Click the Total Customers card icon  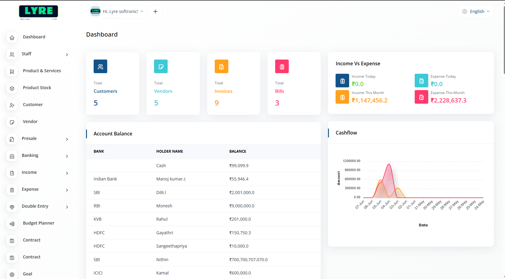point(100,67)
